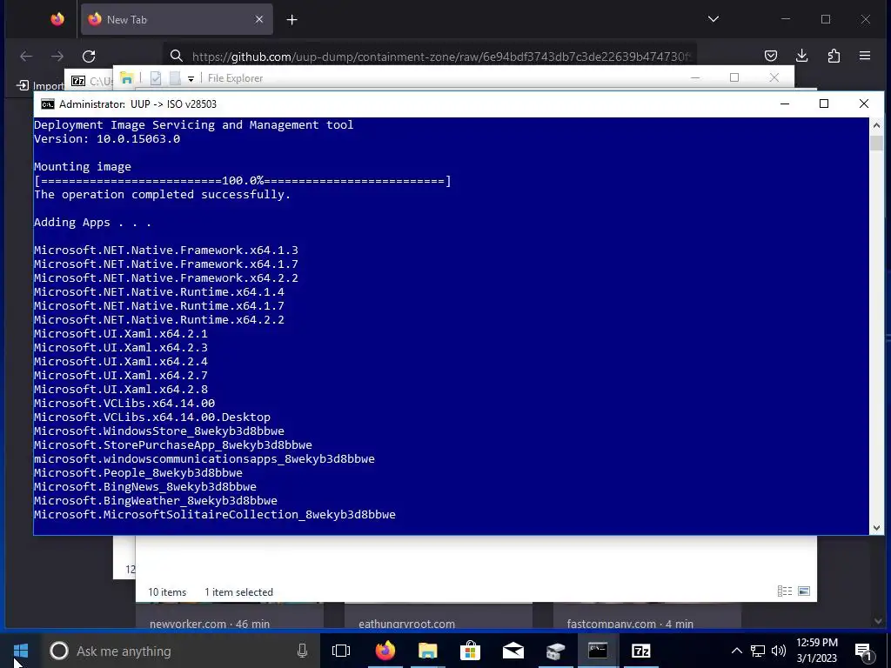891x668 pixels.
Task: Open the Mail app from the taskbar
Action: click(513, 651)
